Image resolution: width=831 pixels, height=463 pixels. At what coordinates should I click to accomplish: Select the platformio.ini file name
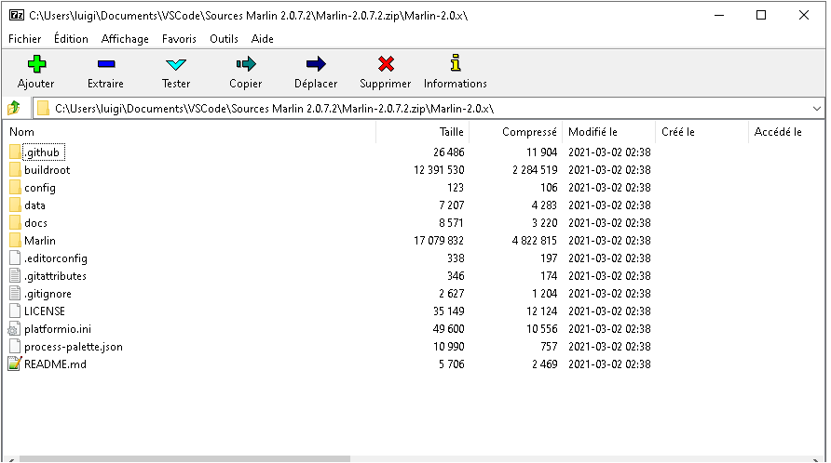tap(58, 329)
